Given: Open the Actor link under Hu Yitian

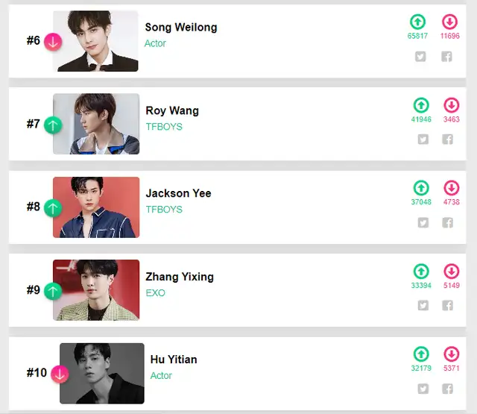Looking at the screenshot, I should tap(161, 376).
